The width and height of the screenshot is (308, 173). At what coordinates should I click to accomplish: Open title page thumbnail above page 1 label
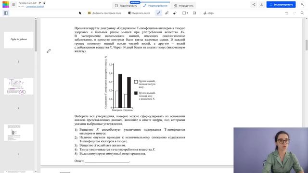click(x=19, y=40)
